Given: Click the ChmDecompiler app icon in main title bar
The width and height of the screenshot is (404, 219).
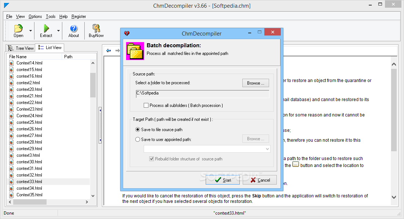Looking at the screenshot, I should (7, 5).
